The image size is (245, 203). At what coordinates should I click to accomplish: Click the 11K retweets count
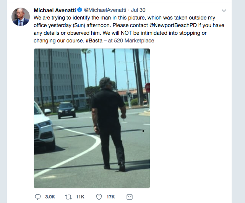click(x=80, y=197)
